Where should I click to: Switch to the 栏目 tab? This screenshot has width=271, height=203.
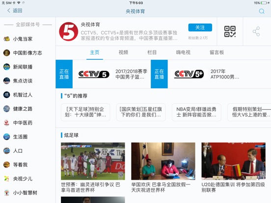(152, 52)
